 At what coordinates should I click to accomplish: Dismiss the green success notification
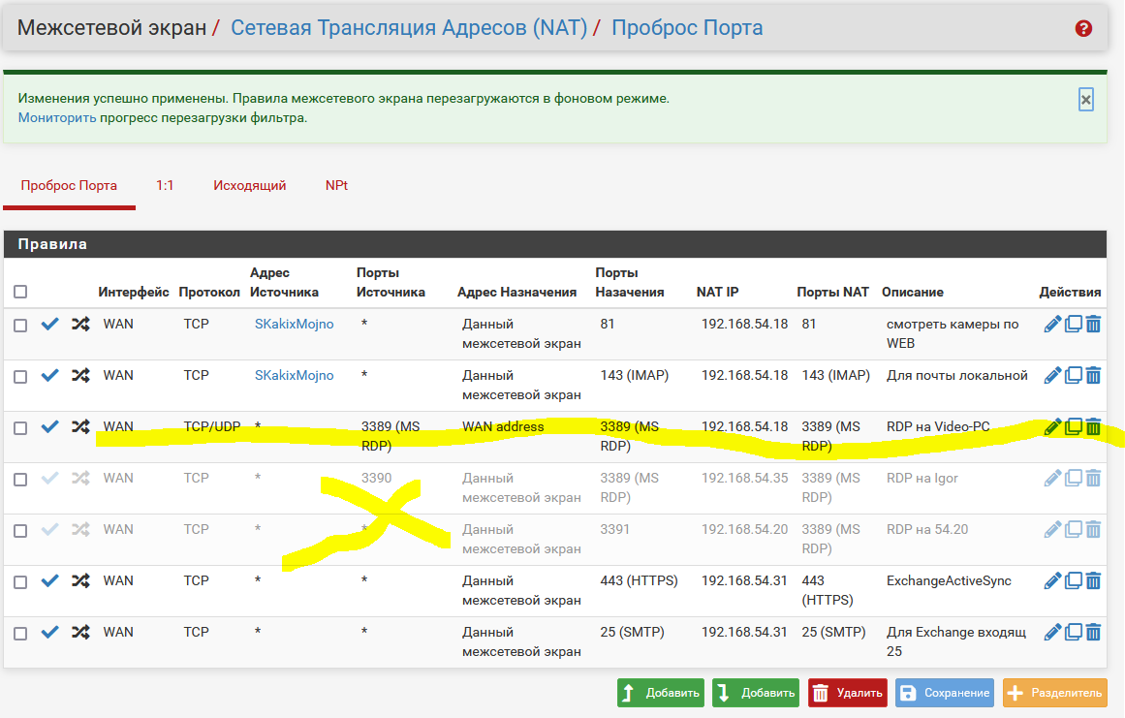click(1085, 100)
